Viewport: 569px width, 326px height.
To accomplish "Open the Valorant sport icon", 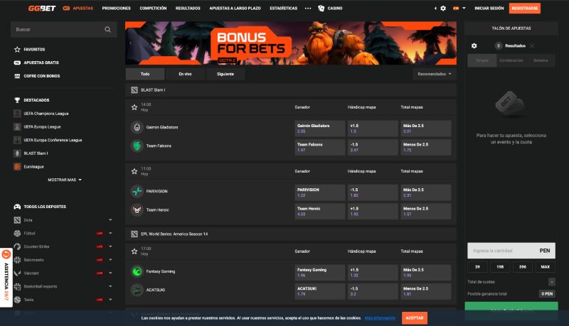I will click(17, 273).
